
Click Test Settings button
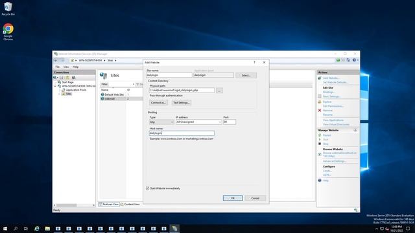pyautogui.click(x=182, y=102)
